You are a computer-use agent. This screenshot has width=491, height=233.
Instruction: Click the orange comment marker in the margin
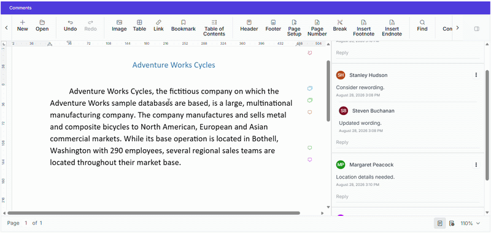pos(310,112)
